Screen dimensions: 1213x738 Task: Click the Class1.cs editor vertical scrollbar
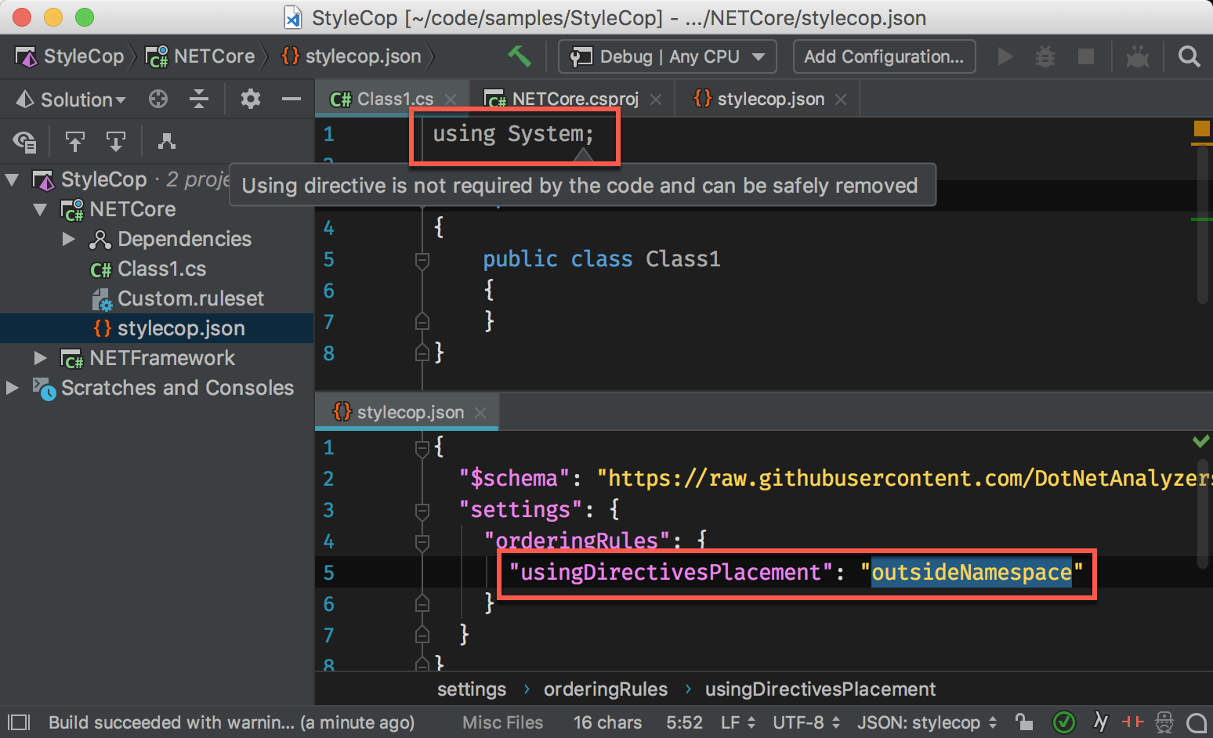tap(1203, 223)
